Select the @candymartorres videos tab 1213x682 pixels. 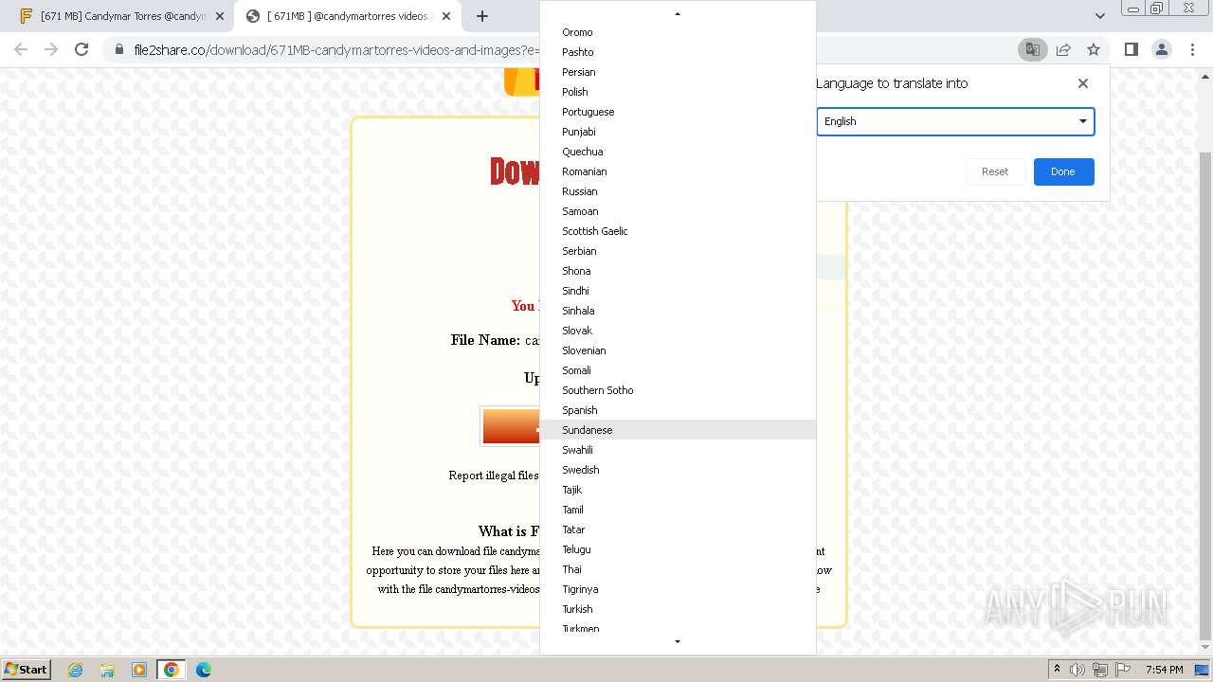(x=347, y=16)
